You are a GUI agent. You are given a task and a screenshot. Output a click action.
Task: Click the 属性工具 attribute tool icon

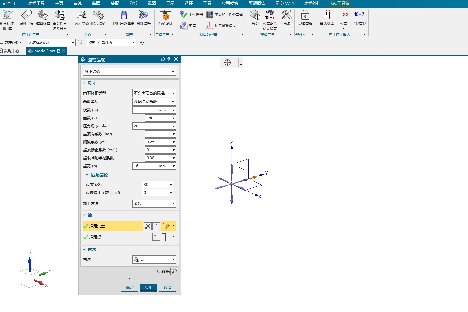26,15
